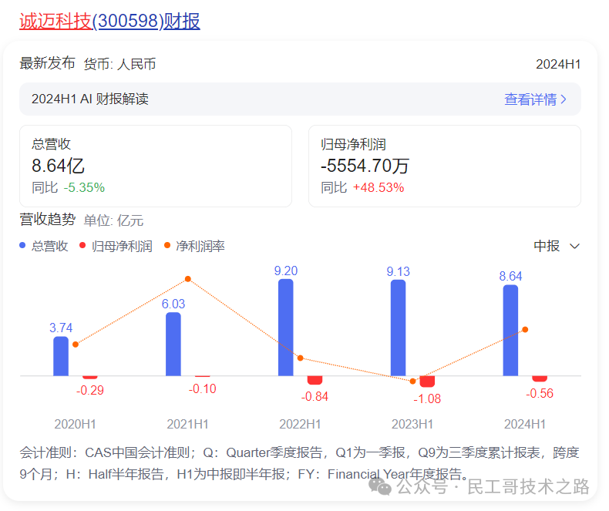Click the 最新发布 heading
This screenshot has height=511, width=609.
pos(47,63)
